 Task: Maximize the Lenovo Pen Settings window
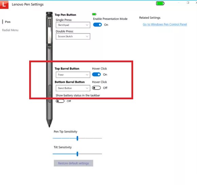188,3
